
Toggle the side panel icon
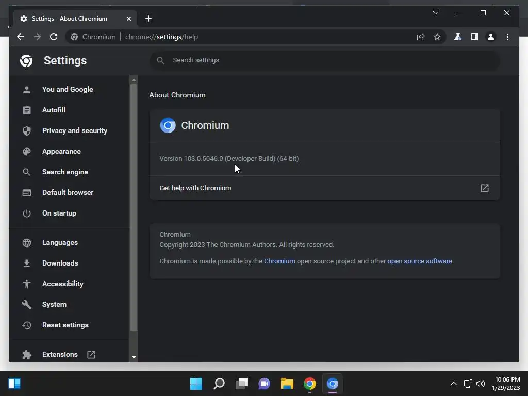(x=474, y=37)
